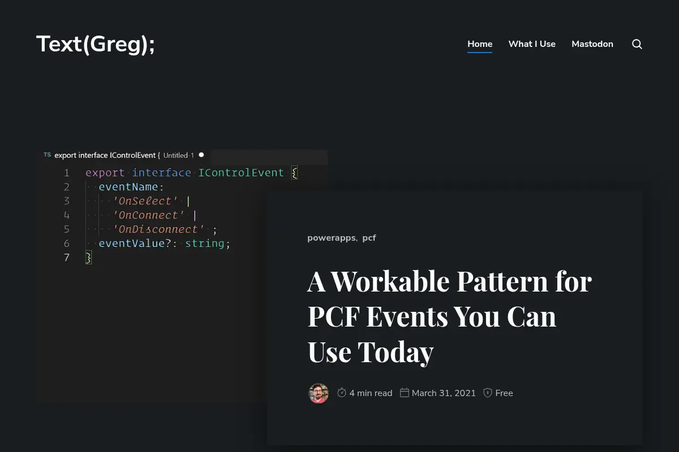Click the TS file icon in image
The height and width of the screenshot is (452, 679).
click(x=48, y=155)
